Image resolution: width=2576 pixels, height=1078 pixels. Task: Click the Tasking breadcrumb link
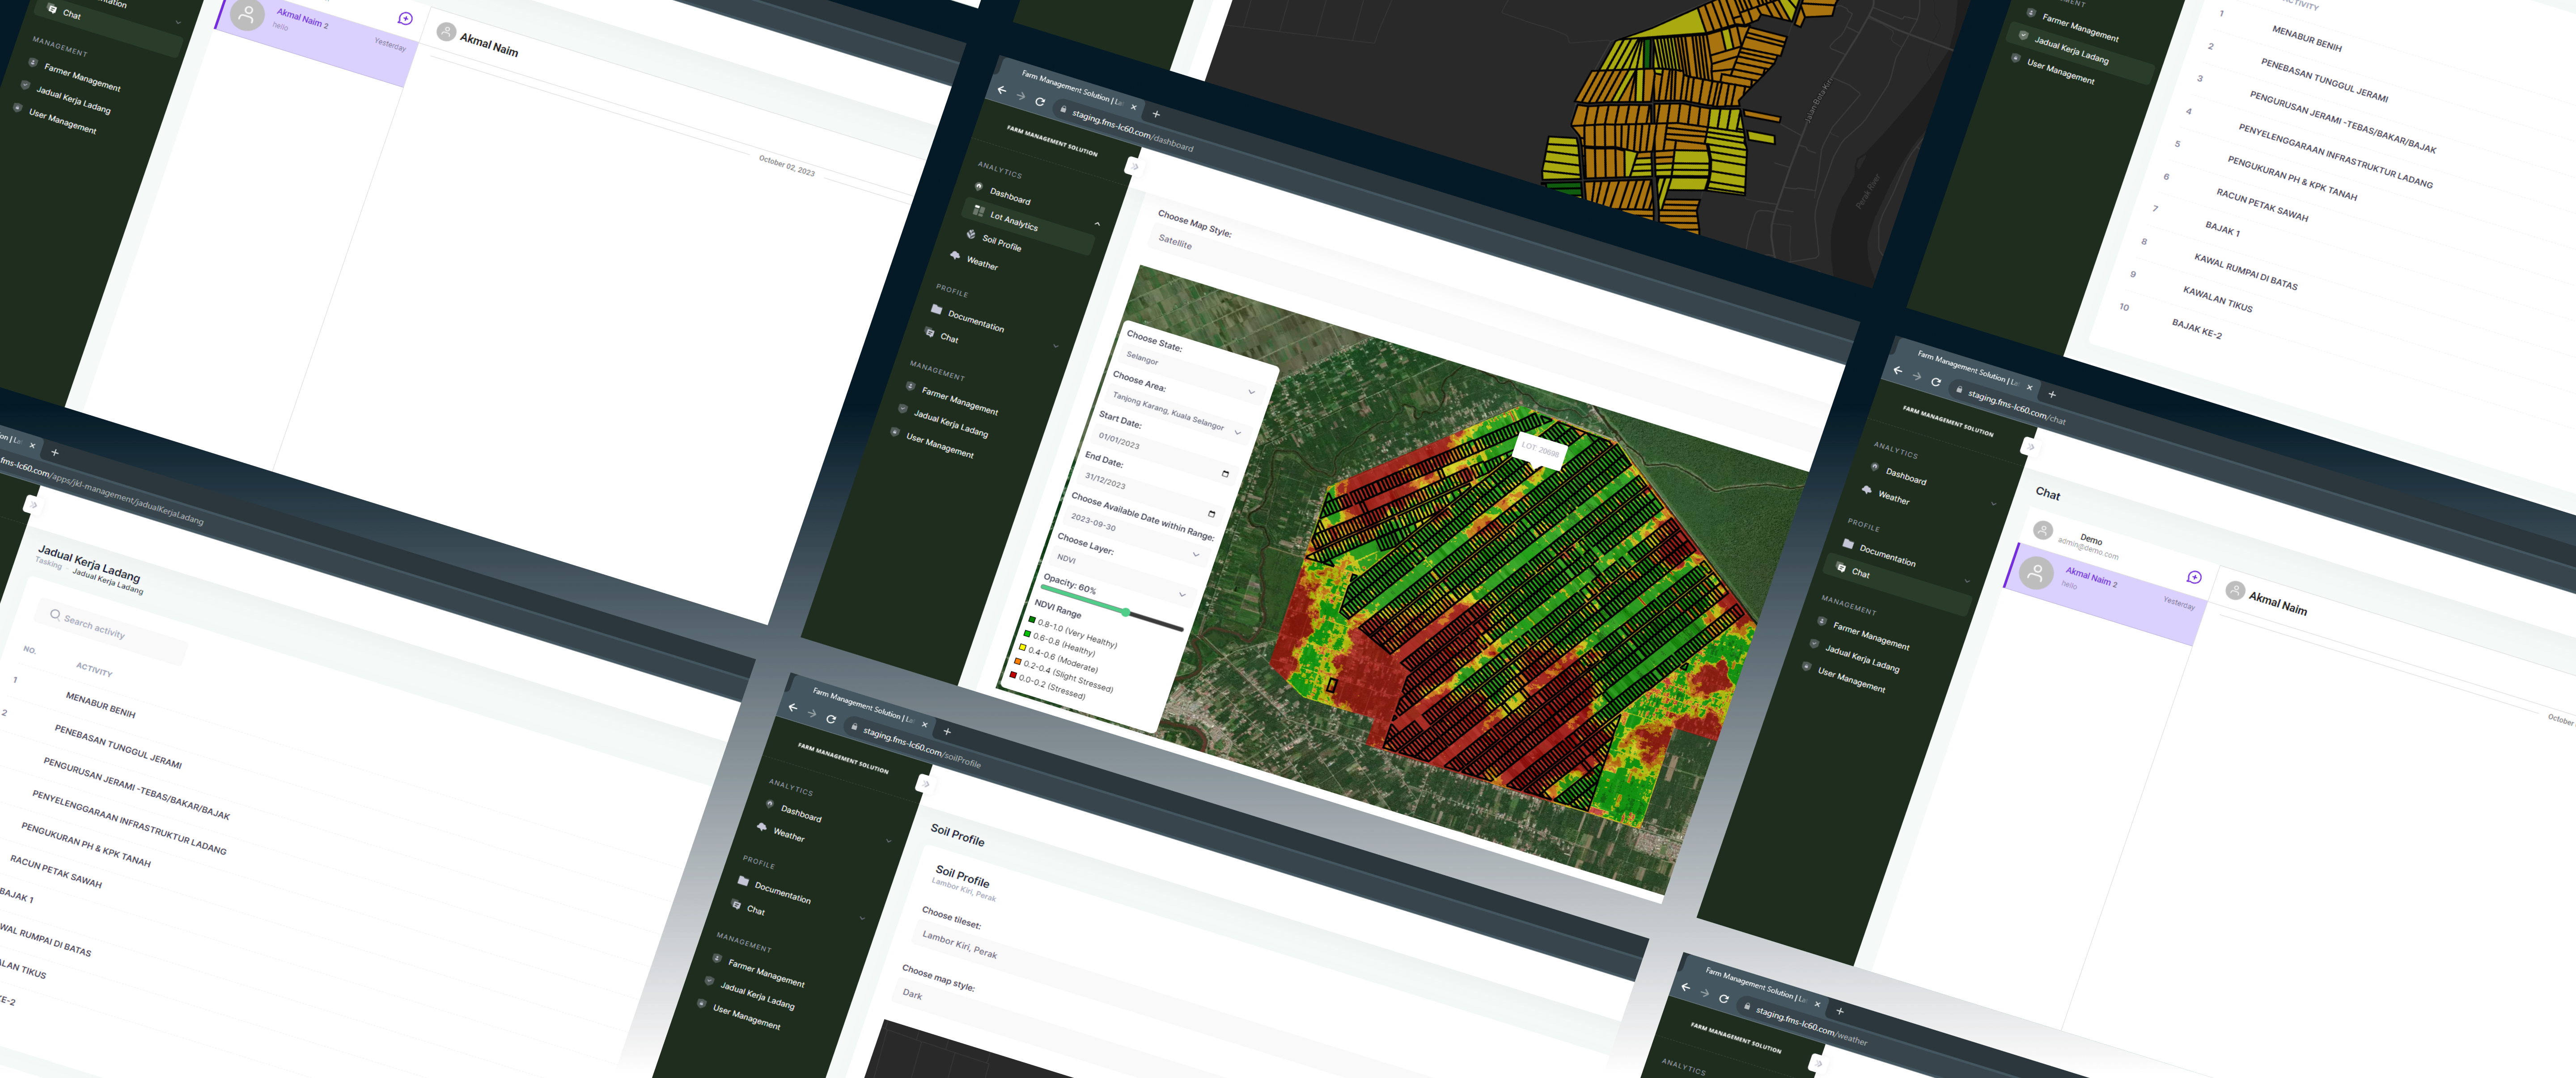point(48,563)
